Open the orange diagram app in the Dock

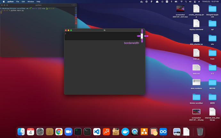coord(144,132)
